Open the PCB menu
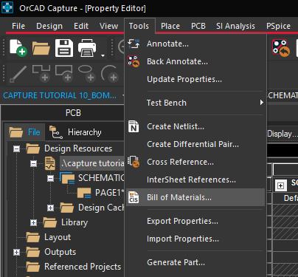 [198, 26]
